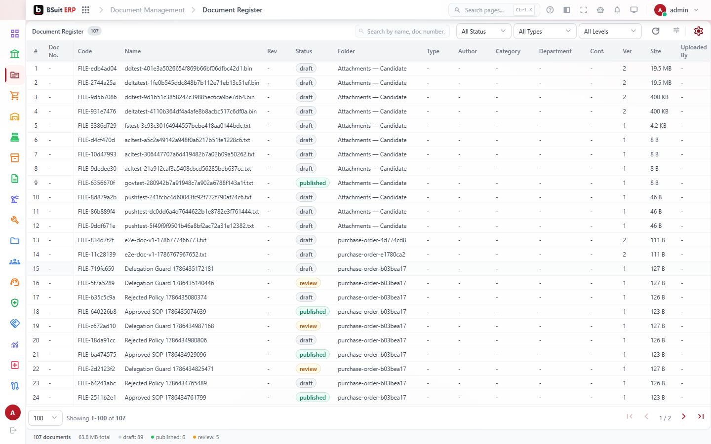The height and width of the screenshot is (444, 711).
Task: Select the document management folder icon in sidebar
Action: point(15,75)
